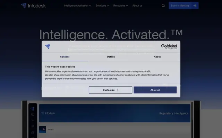The height and width of the screenshot is (138, 222).
Task: Click the Book a Meeting button
Action: [x=183, y=6]
